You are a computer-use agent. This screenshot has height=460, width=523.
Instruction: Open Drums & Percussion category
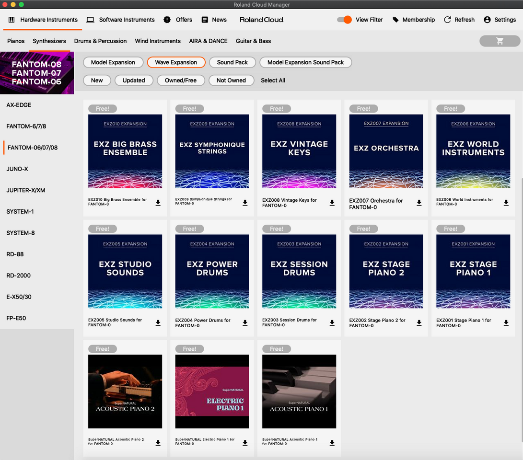pyautogui.click(x=100, y=41)
